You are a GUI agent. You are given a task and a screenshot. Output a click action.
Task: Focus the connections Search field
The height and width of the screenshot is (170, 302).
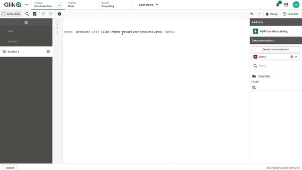point(276,66)
